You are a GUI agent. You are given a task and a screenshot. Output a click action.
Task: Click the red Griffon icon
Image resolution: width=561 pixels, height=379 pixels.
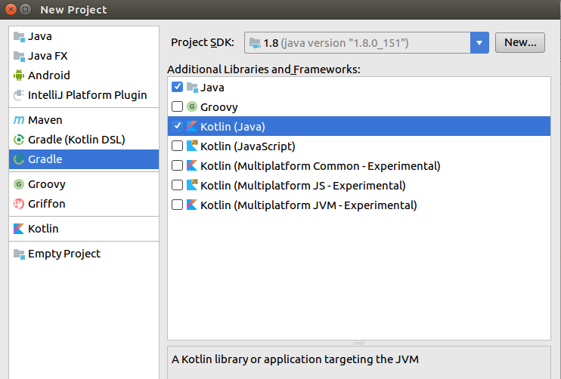pyautogui.click(x=19, y=204)
